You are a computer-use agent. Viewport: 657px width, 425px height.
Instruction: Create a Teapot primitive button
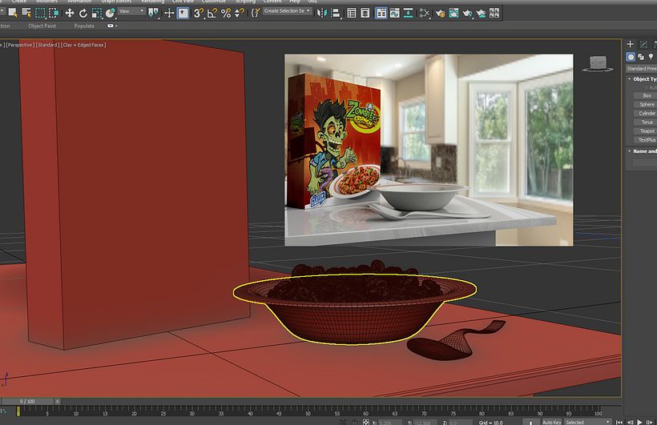(646, 130)
